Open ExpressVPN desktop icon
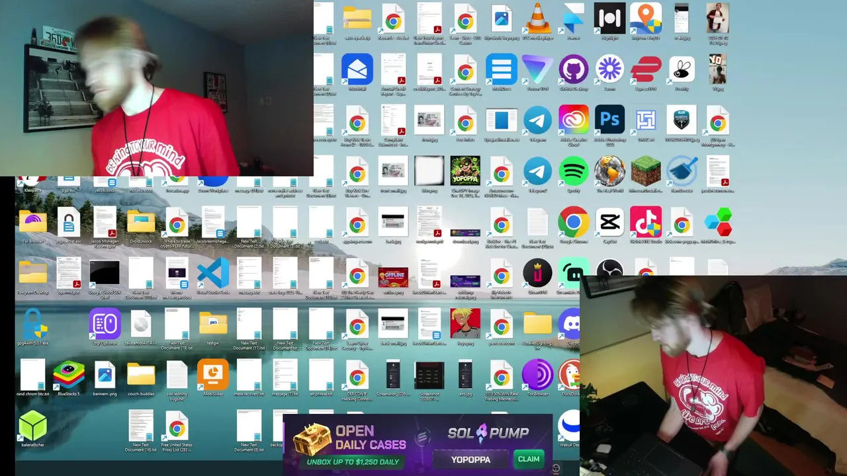Image resolution: width=847 pixels, height=476 pixels. coord(646,70)
